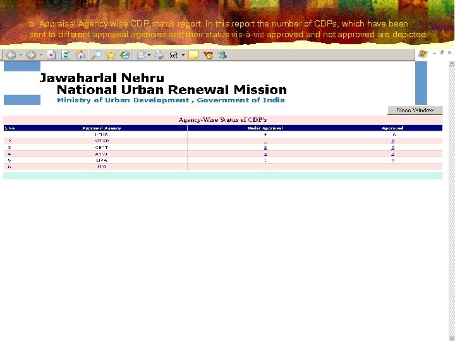
Task: Open Approved count link in row 2
Action: (393, 141)
